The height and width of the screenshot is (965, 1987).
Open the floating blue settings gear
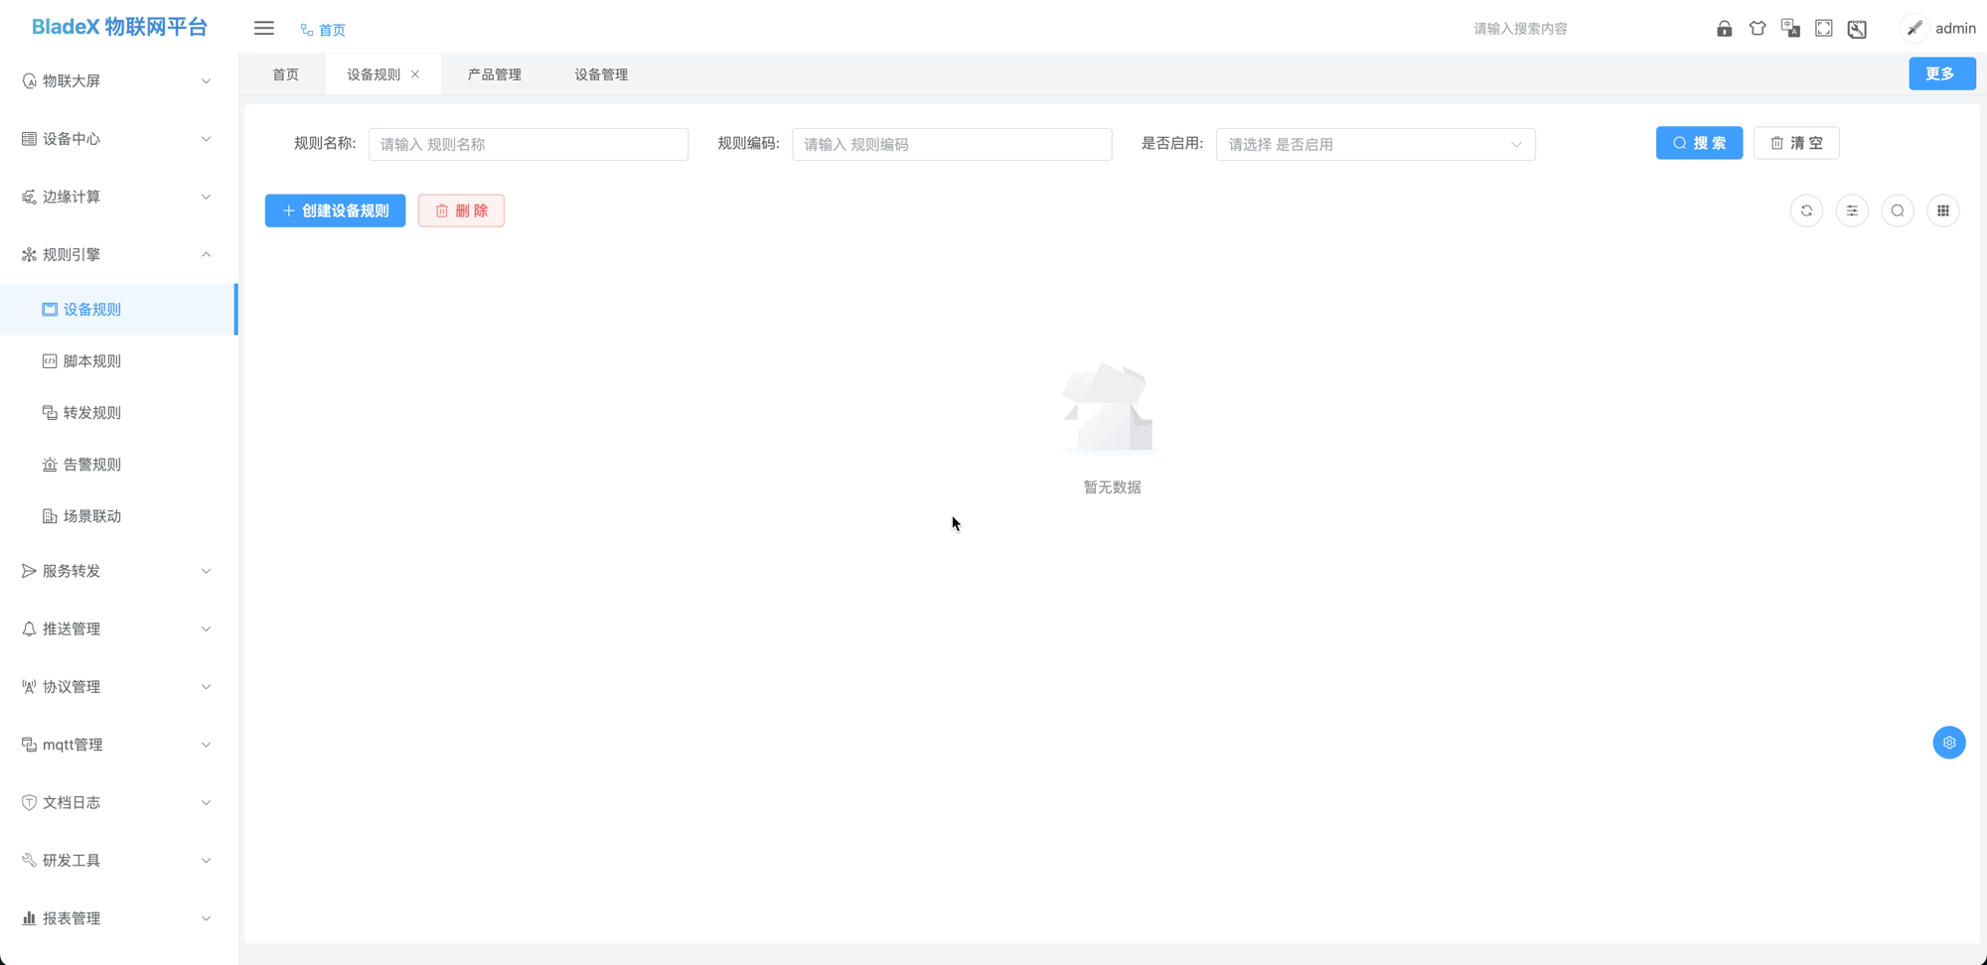pos(1948,743)
